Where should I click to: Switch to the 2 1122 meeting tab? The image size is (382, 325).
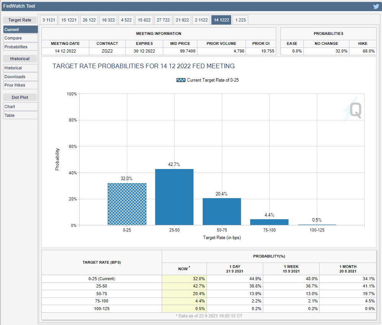201,20
